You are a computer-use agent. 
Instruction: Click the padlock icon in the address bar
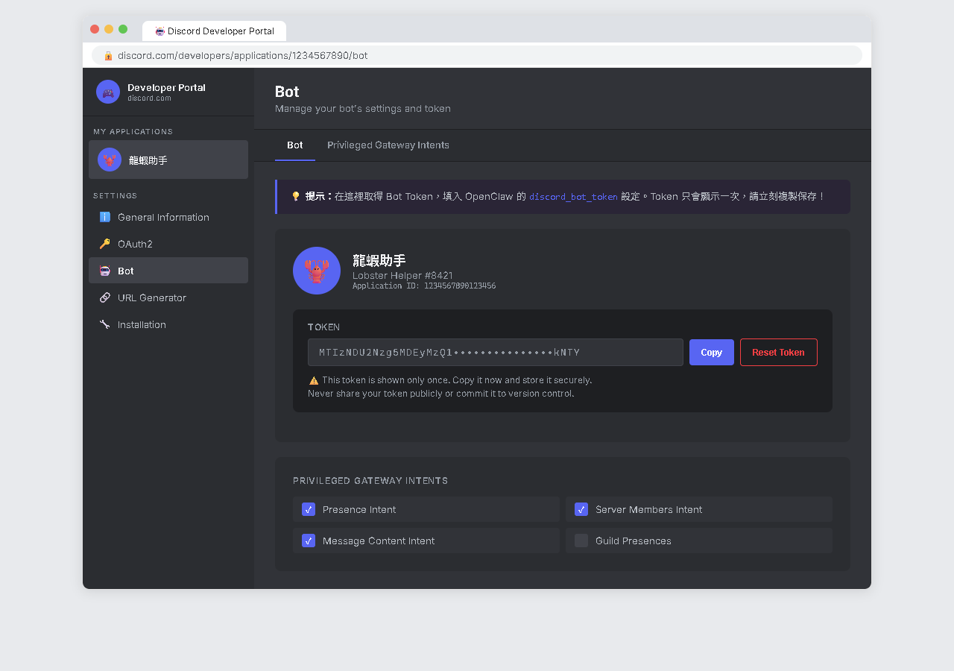107,55
